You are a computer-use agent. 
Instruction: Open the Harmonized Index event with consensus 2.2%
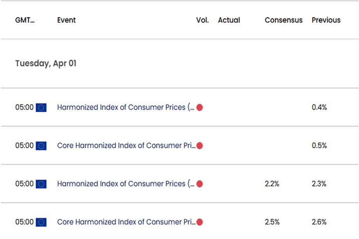126,183
